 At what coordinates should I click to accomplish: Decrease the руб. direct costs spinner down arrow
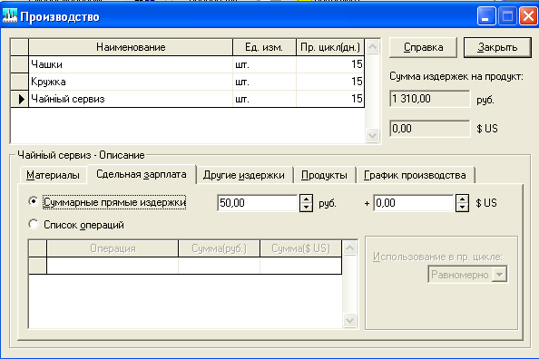click(306, 208)
